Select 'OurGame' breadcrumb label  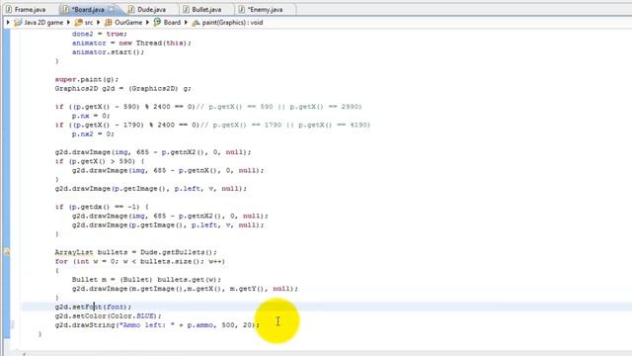tap(128, 23)
